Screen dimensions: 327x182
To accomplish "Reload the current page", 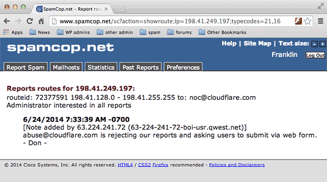I will pos(29,21).
